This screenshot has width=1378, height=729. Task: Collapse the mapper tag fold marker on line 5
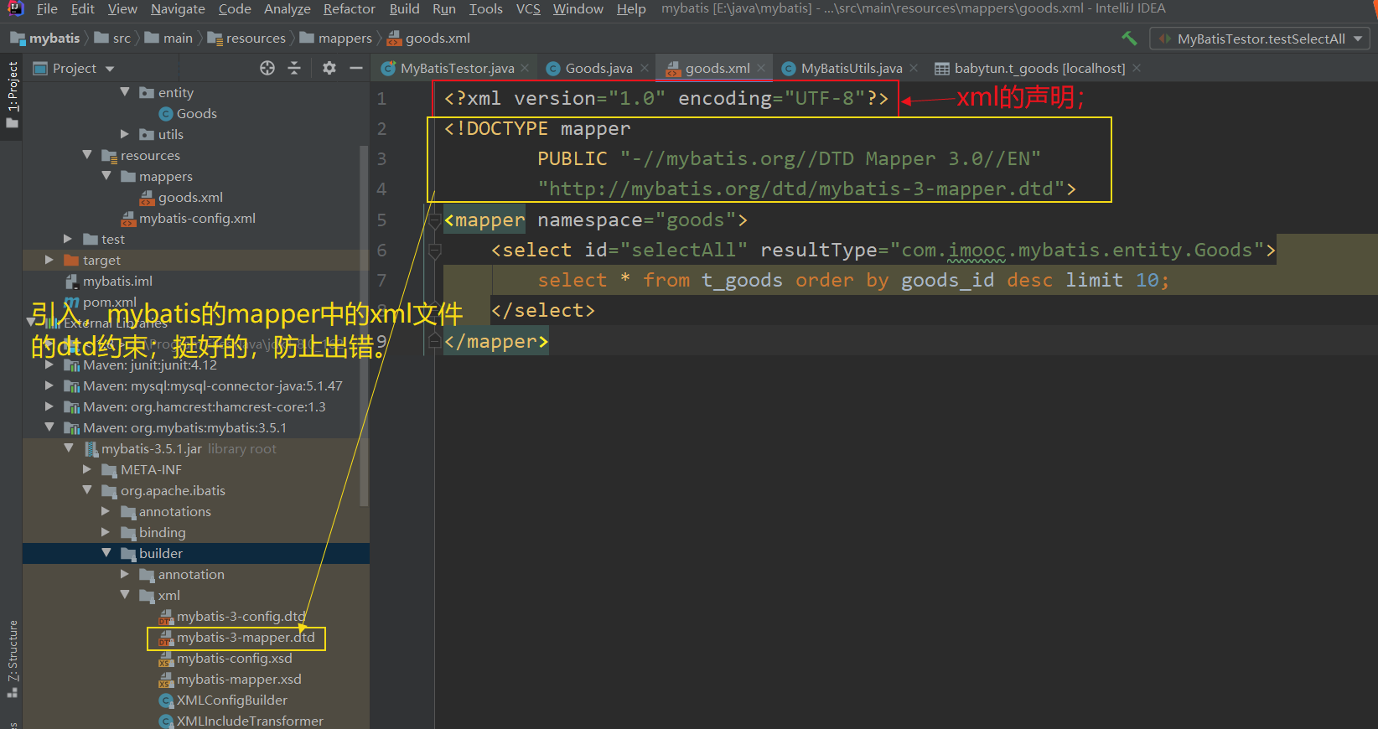point(434,220)
